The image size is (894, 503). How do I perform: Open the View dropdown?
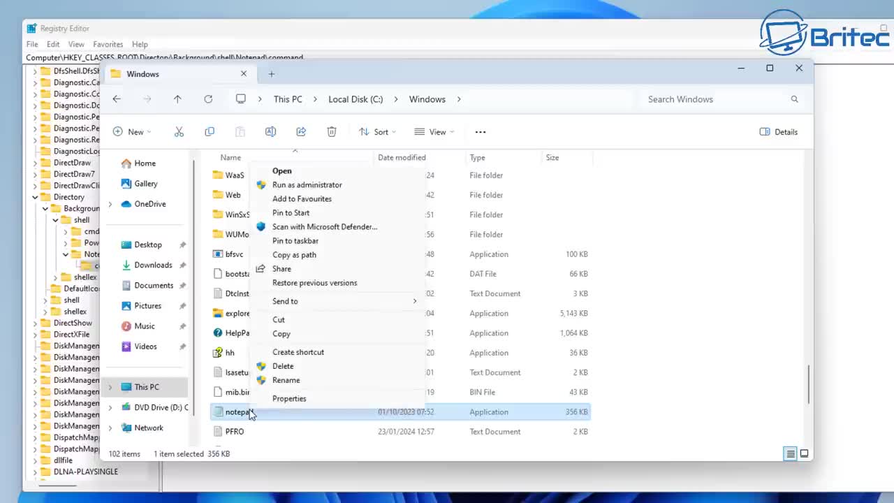click(x=434, y=132)
